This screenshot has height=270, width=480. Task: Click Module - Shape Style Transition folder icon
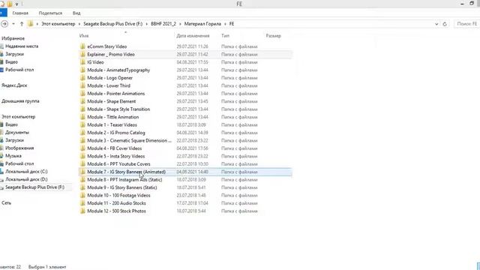(82, 109)
